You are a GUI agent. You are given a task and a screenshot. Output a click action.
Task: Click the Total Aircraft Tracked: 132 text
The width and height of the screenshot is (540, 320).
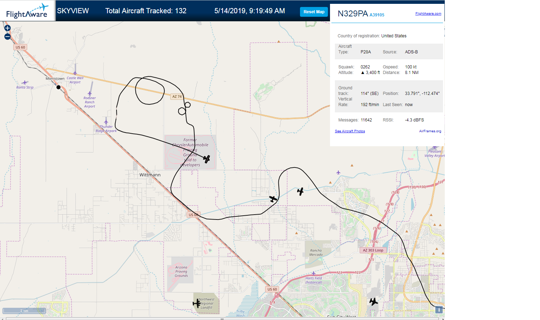[146, 11]
